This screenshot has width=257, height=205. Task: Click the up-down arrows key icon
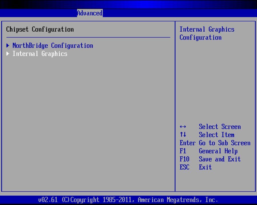(x=183, y=135)
